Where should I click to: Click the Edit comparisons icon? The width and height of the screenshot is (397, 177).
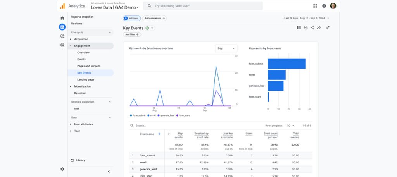[299, 28]
